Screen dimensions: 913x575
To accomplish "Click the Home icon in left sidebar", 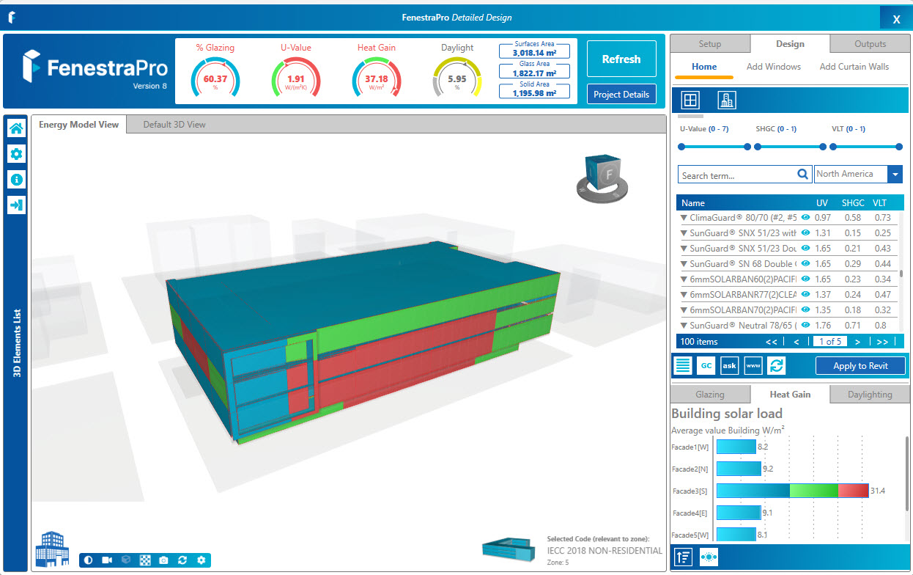I will 16,128.
